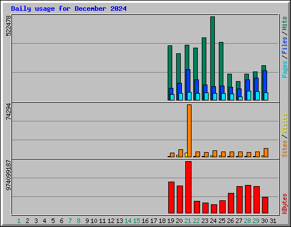Click the day 14 label on the axis
Image resolution: width=291 pixels, height=227 pixels.
128,221
